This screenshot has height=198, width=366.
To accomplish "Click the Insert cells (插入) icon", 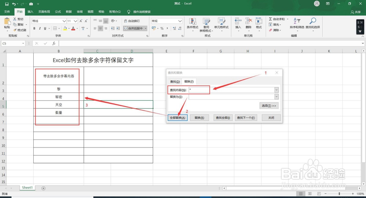I will click(x=238, y=21).
